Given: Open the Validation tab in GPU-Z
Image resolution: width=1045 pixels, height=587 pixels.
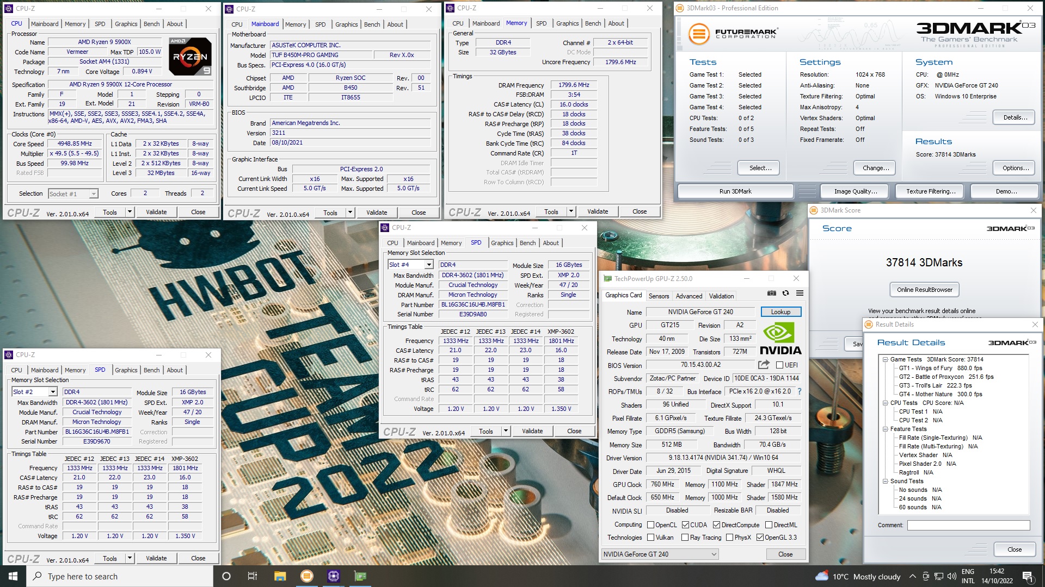Looking at the screenshot, I should [721, 296].
